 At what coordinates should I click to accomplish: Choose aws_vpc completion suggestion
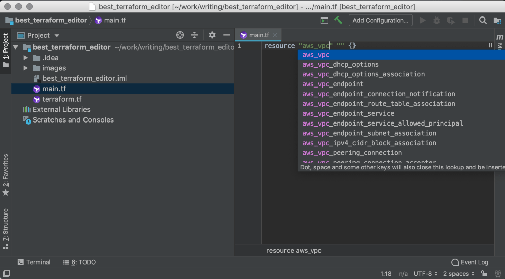tap(401, 55)
